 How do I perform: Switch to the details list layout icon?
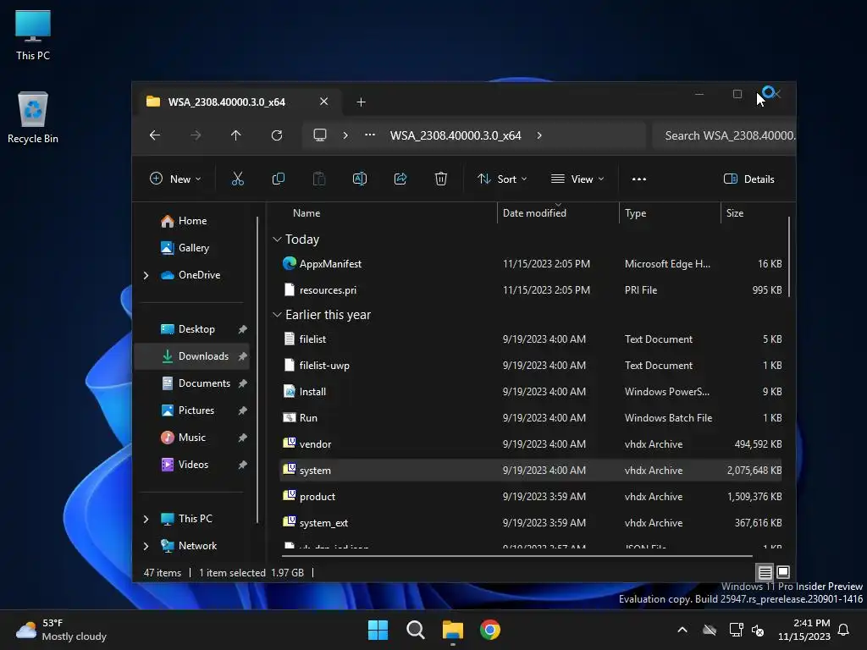pyautogui.click(x=765, y=572)
